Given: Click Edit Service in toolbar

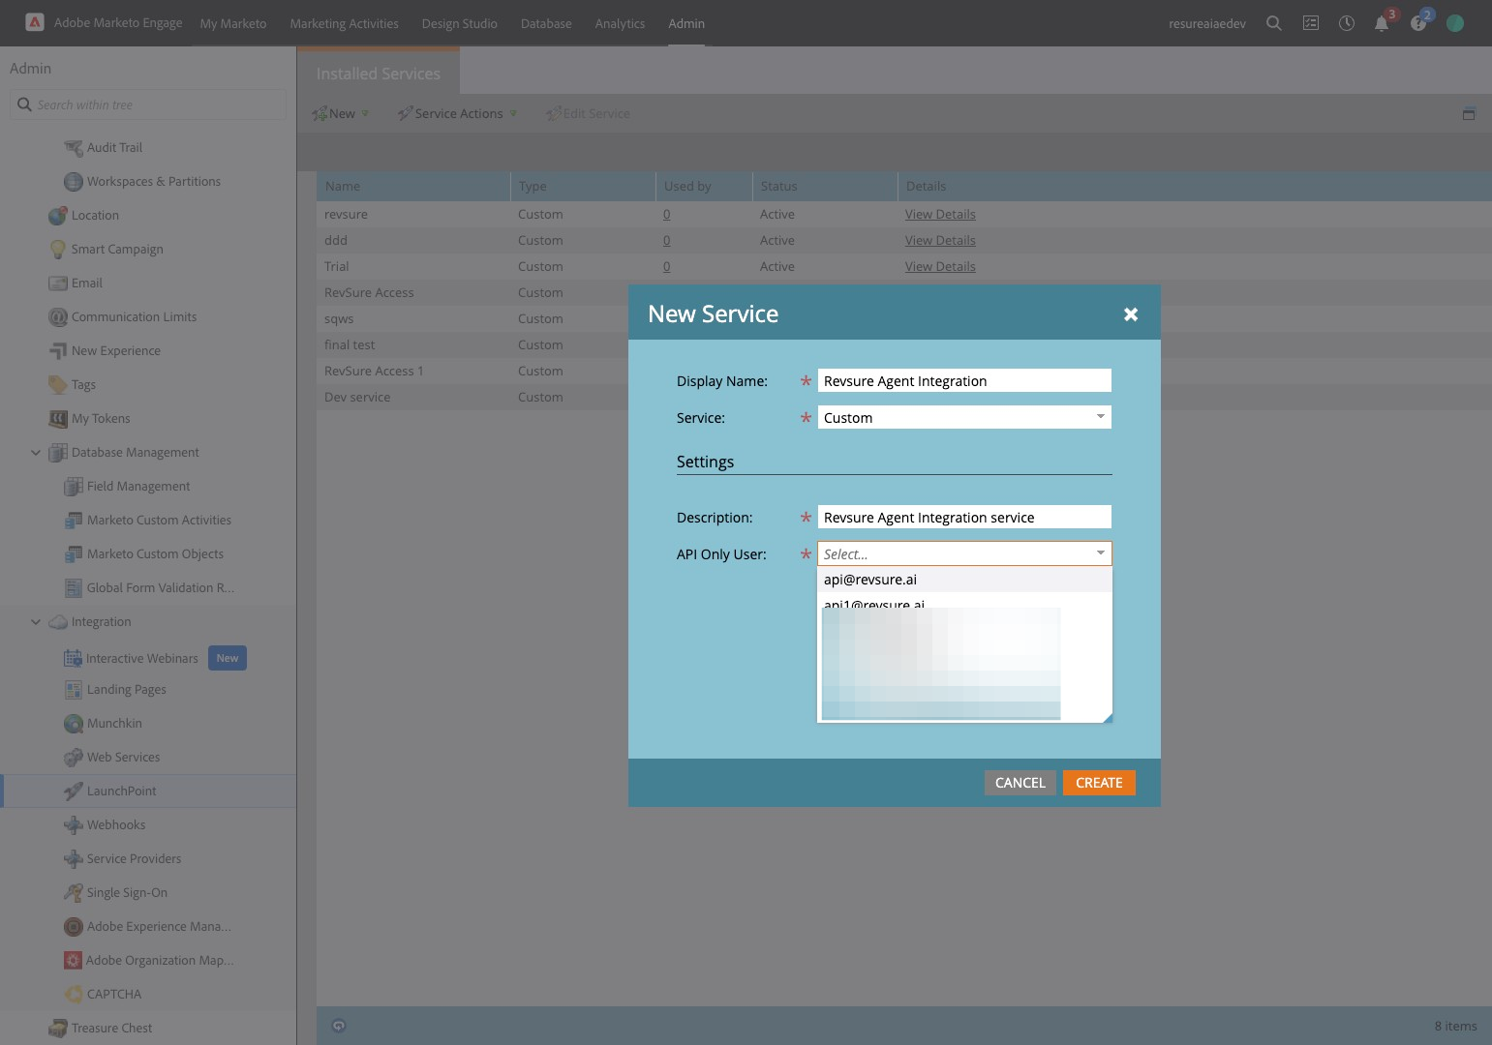Looking at the screenshot, I should [x=588, y=114].
